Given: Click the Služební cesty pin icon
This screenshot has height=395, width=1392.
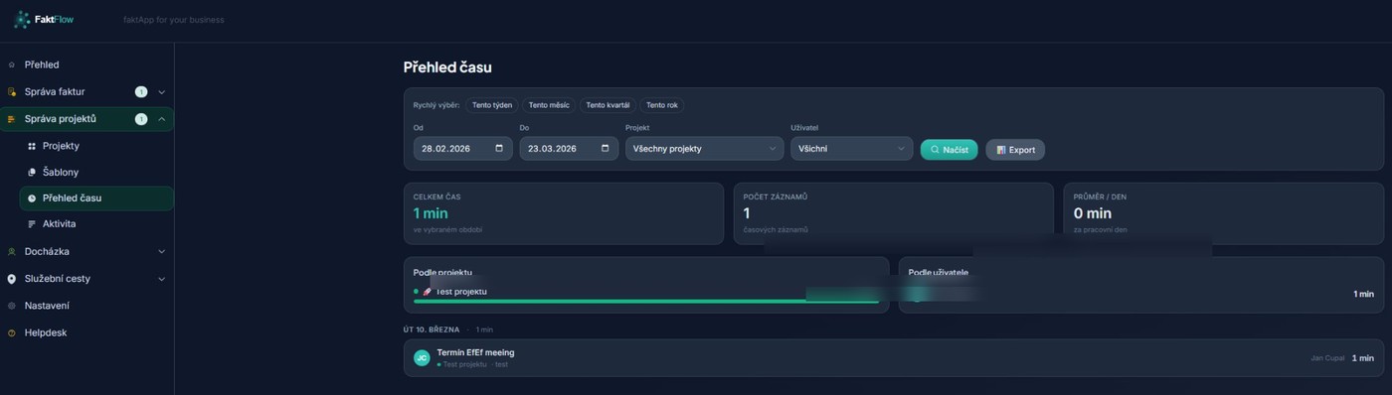Looking at the screenshot, I should coord(12,279).
